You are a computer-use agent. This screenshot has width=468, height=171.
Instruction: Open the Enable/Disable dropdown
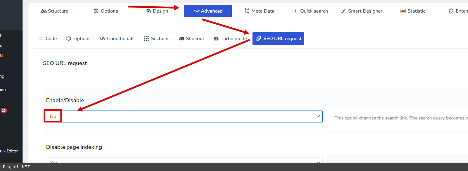pyautogui.click(x=184, y=116)
